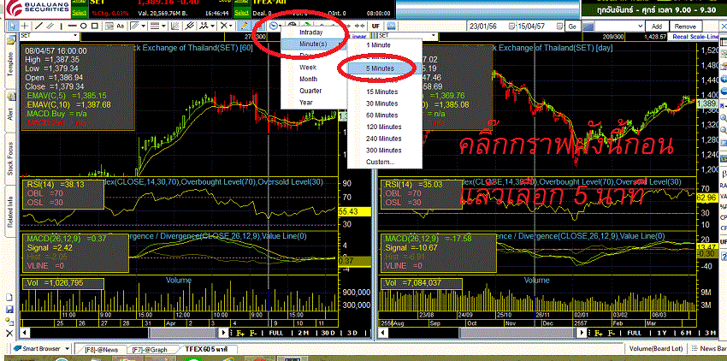Open the end date calendar picker
The height and width of the screenshot is (361, 727).
point(559,27)
